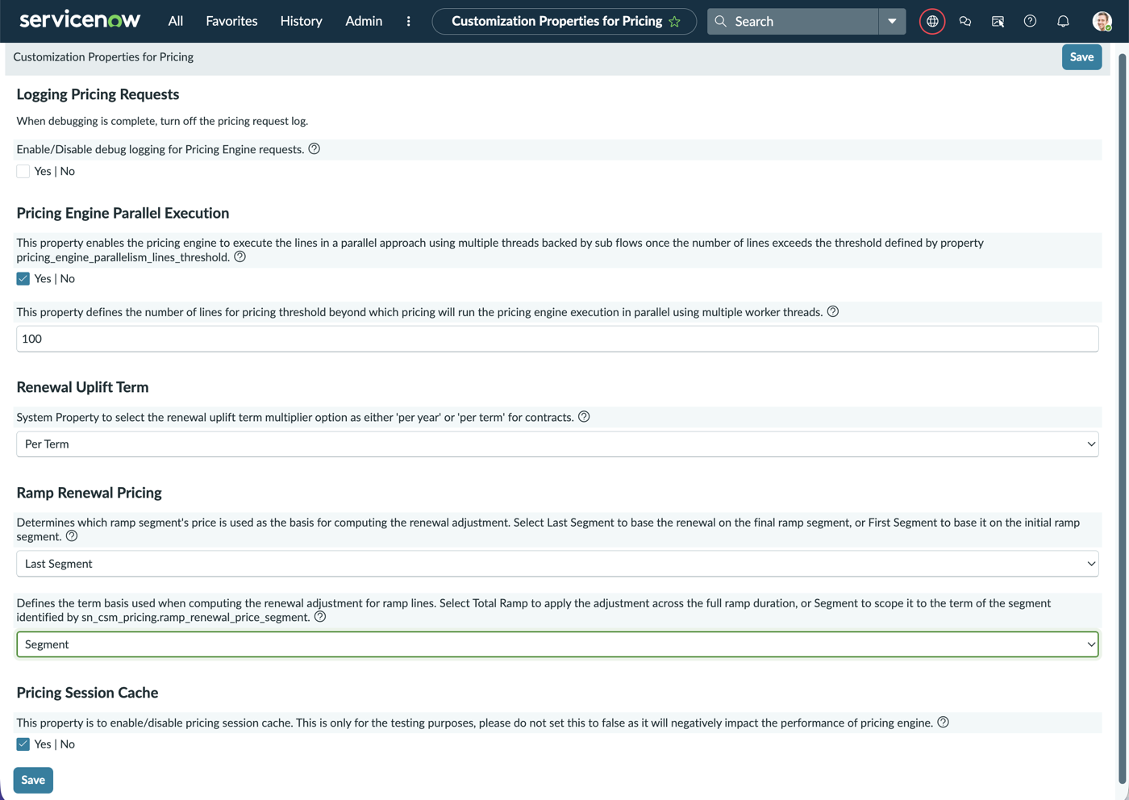
Task: Edit the threshold field containing 100
Action: coord(557,339)
